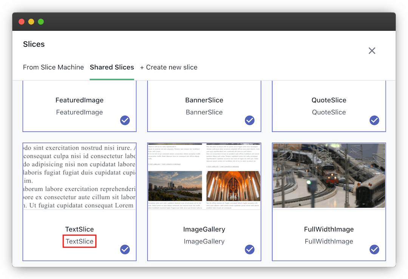Open the ImageGallery slice preview
The height and width of the screenshot is (279, 408).
click(x=204, y=176)
